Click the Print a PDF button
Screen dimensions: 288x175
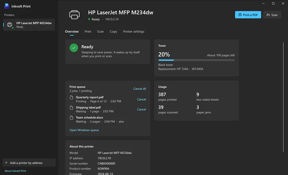[x=248, y=15]
